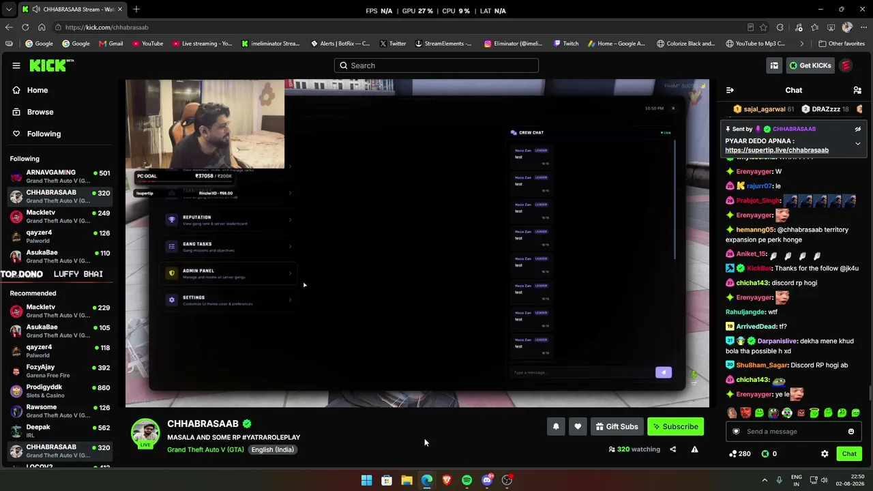The height and width of the screenshot is (491, 873).
Task: Click the chat identity shield icon
Action: click(736, 432)
